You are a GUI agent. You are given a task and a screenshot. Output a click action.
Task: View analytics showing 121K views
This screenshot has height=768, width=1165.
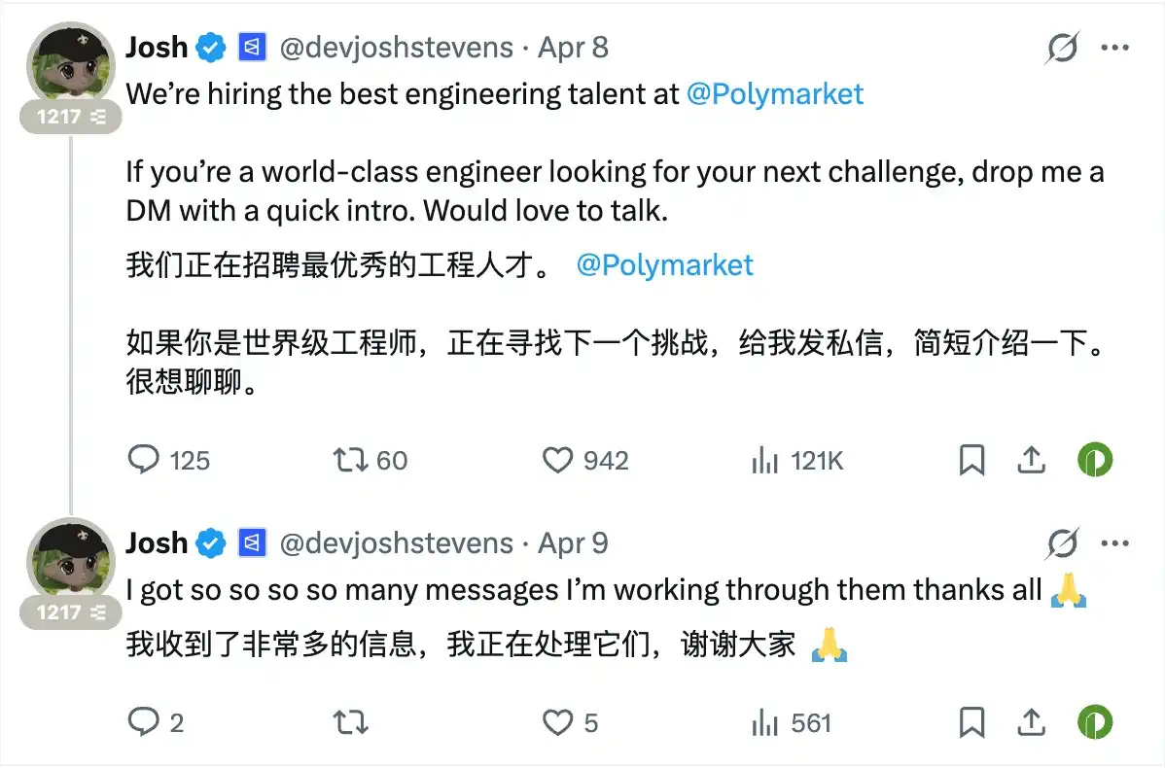click(x=765, y=460)
